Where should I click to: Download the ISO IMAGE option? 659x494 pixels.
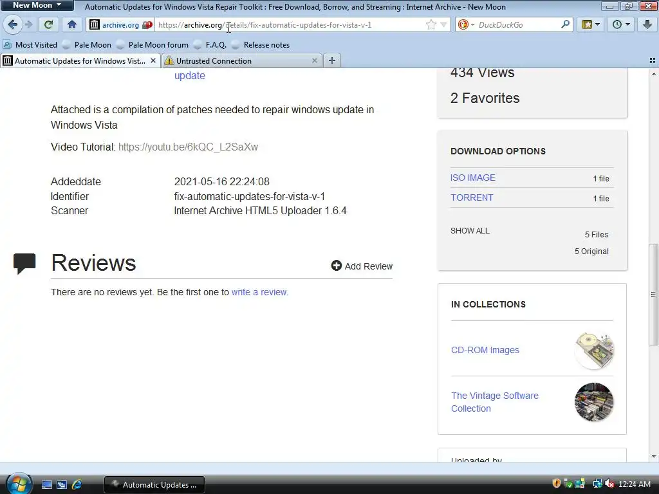473,178
